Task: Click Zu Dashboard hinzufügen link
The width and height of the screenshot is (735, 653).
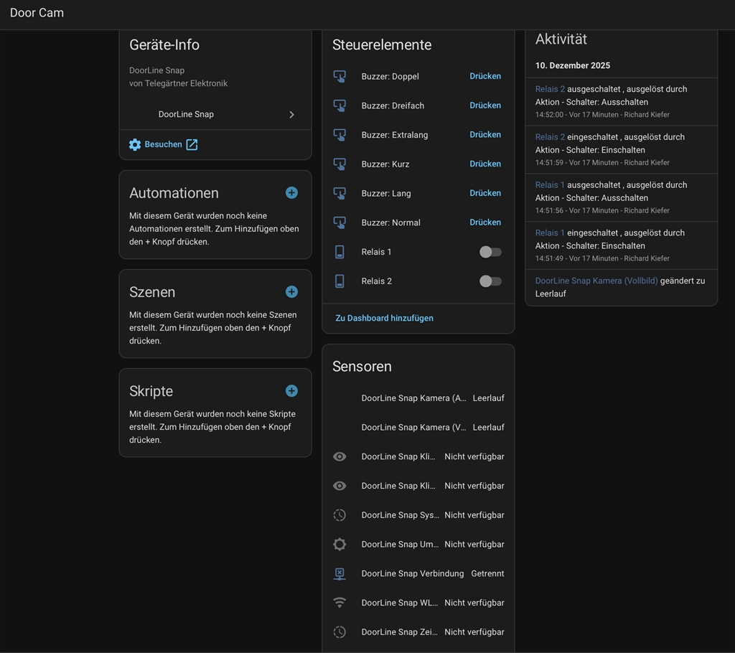Action: (x=384, y=318)
